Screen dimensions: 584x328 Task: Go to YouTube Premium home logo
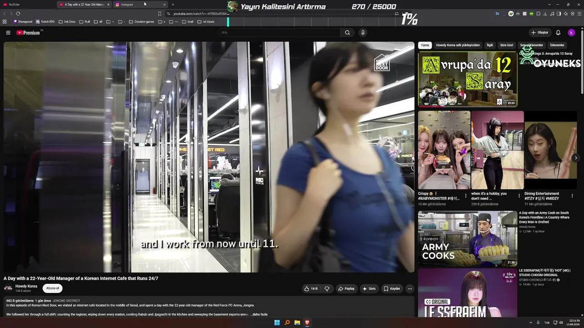(28, 33)
